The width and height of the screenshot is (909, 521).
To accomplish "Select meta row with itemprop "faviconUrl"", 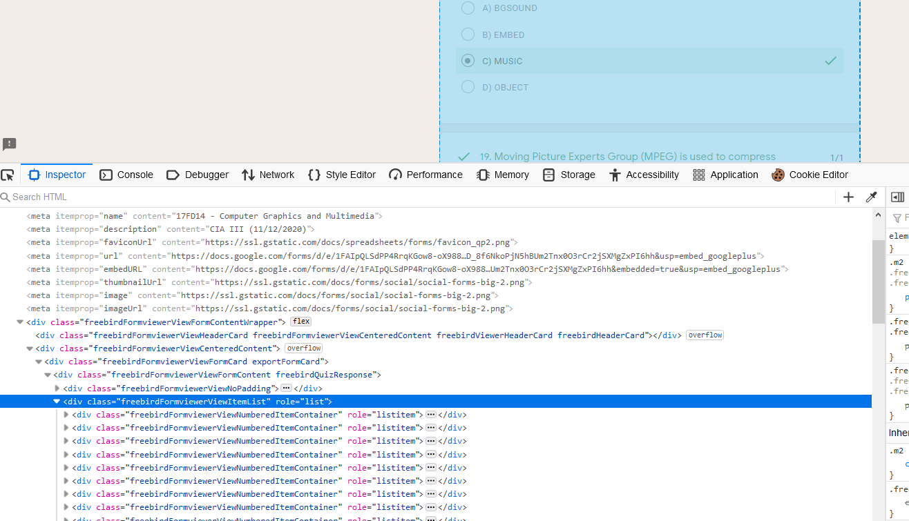I will click(436, 242).
